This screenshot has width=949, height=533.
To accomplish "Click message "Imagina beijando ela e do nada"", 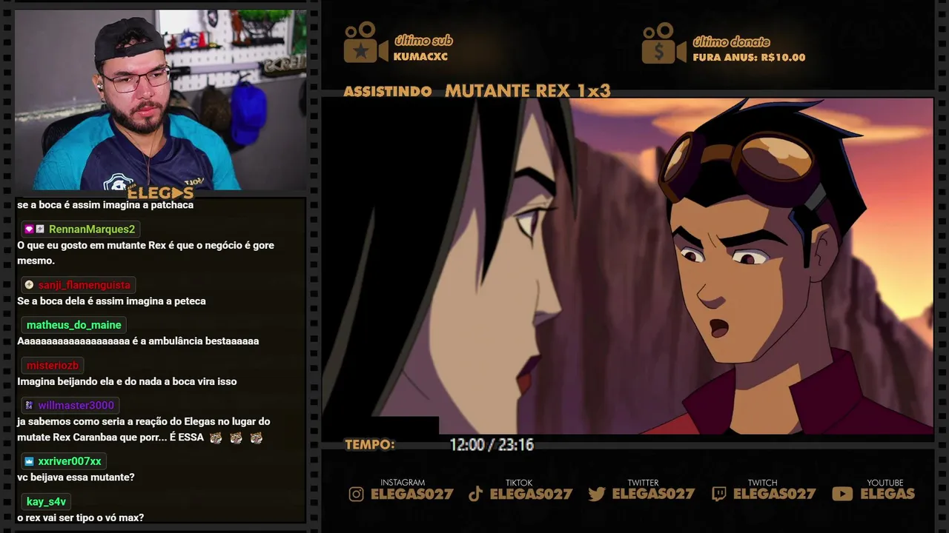I will pos(127,381).
